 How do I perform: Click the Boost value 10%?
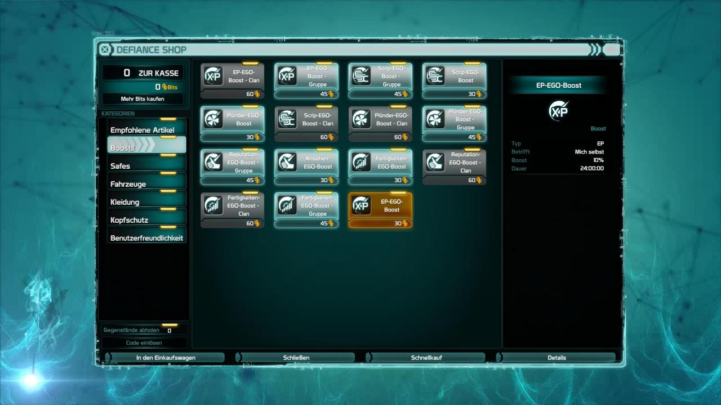598,160
